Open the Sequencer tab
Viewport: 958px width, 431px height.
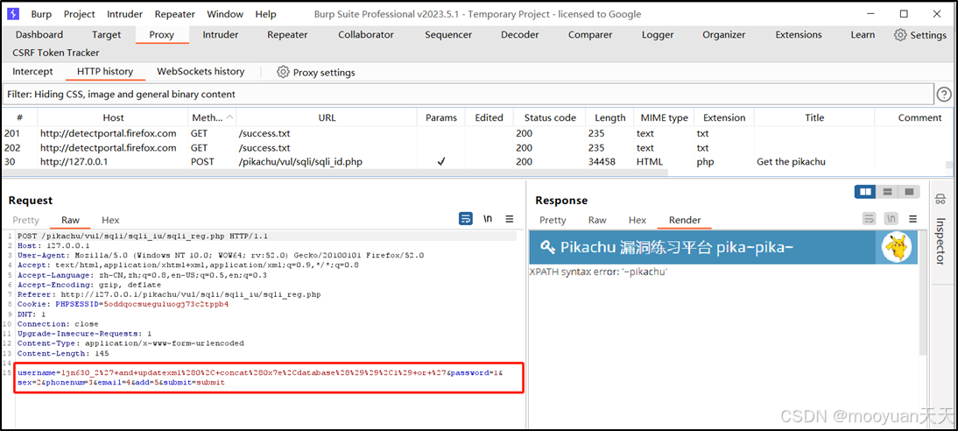(x=448, y=35)
